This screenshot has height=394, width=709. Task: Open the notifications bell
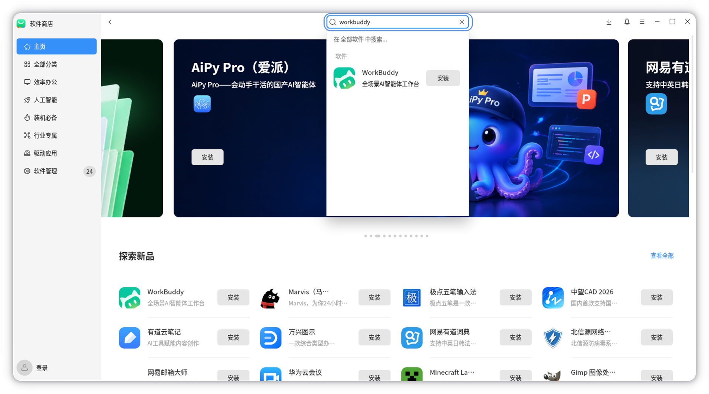[x=627, y=22]
